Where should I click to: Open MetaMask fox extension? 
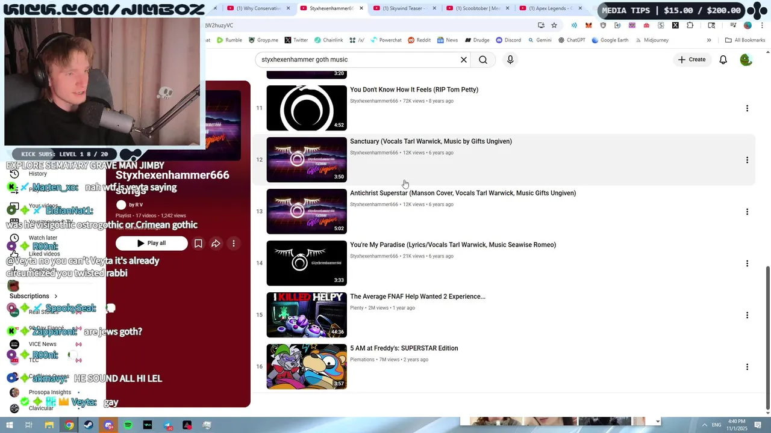pos(588,25)
